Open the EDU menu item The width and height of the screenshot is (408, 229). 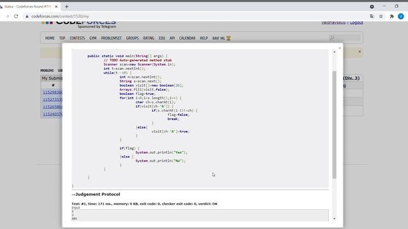(x=162, y=38)
